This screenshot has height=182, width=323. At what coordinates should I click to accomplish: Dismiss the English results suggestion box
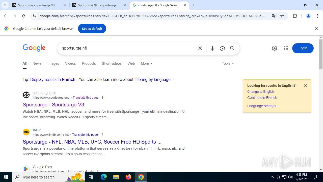pyautogui.click(x=306, y=85)
